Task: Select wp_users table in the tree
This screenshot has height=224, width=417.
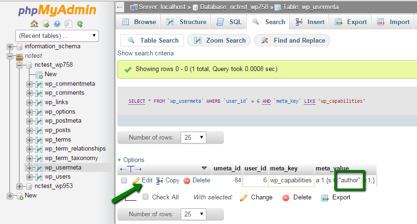Action: click(x=58, y=177)
